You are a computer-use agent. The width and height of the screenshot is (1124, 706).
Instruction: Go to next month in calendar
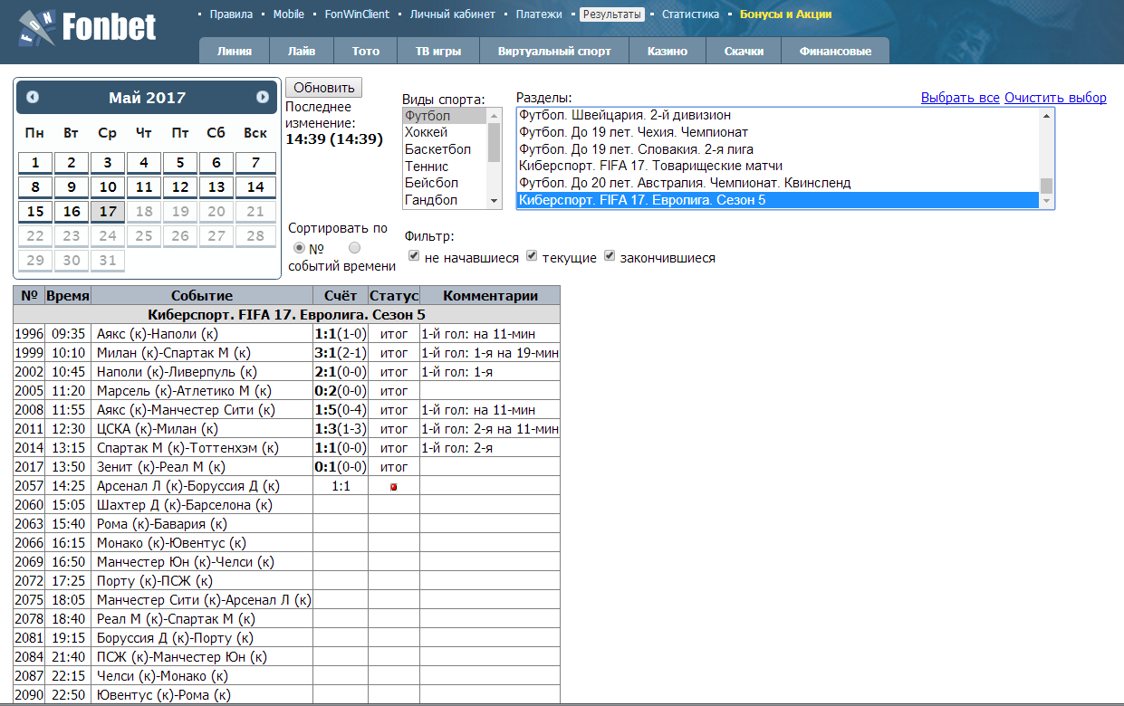(x=263, y=98)
